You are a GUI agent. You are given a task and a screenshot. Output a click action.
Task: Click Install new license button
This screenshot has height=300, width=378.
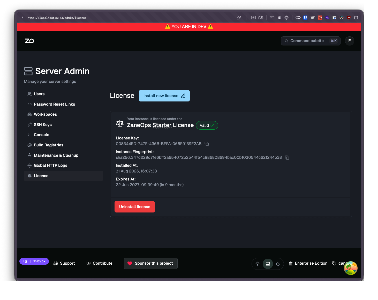tap(164, 96)
